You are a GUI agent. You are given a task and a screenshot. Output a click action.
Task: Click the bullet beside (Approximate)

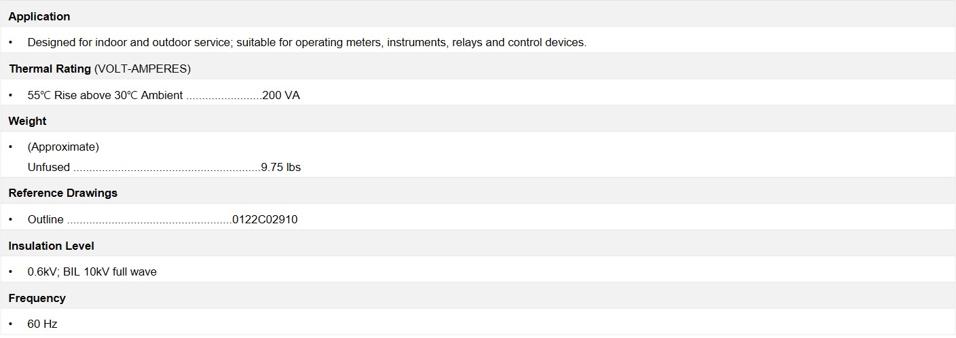click(11, 147)
